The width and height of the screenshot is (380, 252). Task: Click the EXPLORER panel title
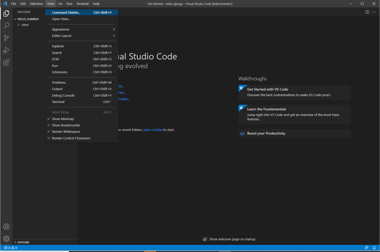click(24, 12)
